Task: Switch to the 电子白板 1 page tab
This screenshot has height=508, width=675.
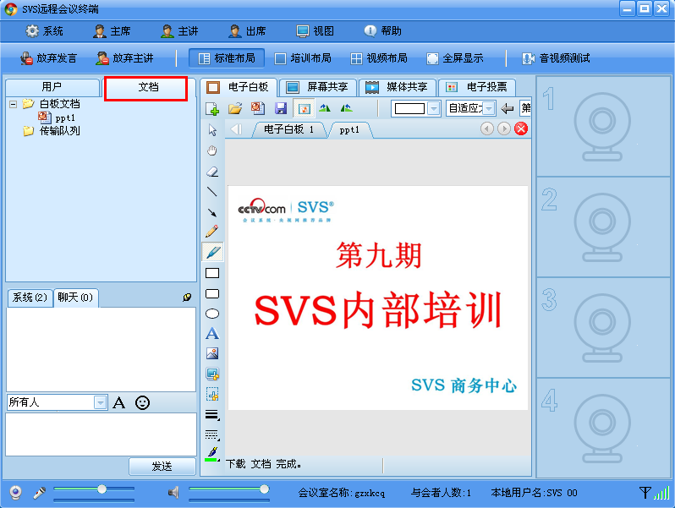Action: click(288, 129)
